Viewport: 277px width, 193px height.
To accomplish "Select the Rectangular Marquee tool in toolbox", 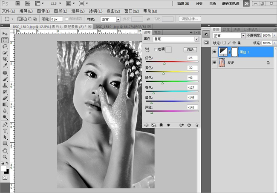I will click(x=5, y=40).
